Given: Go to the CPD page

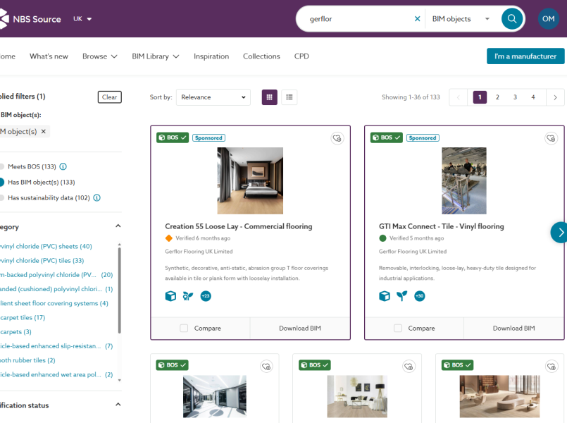Looking at the screenshot, I should (301, 56).
